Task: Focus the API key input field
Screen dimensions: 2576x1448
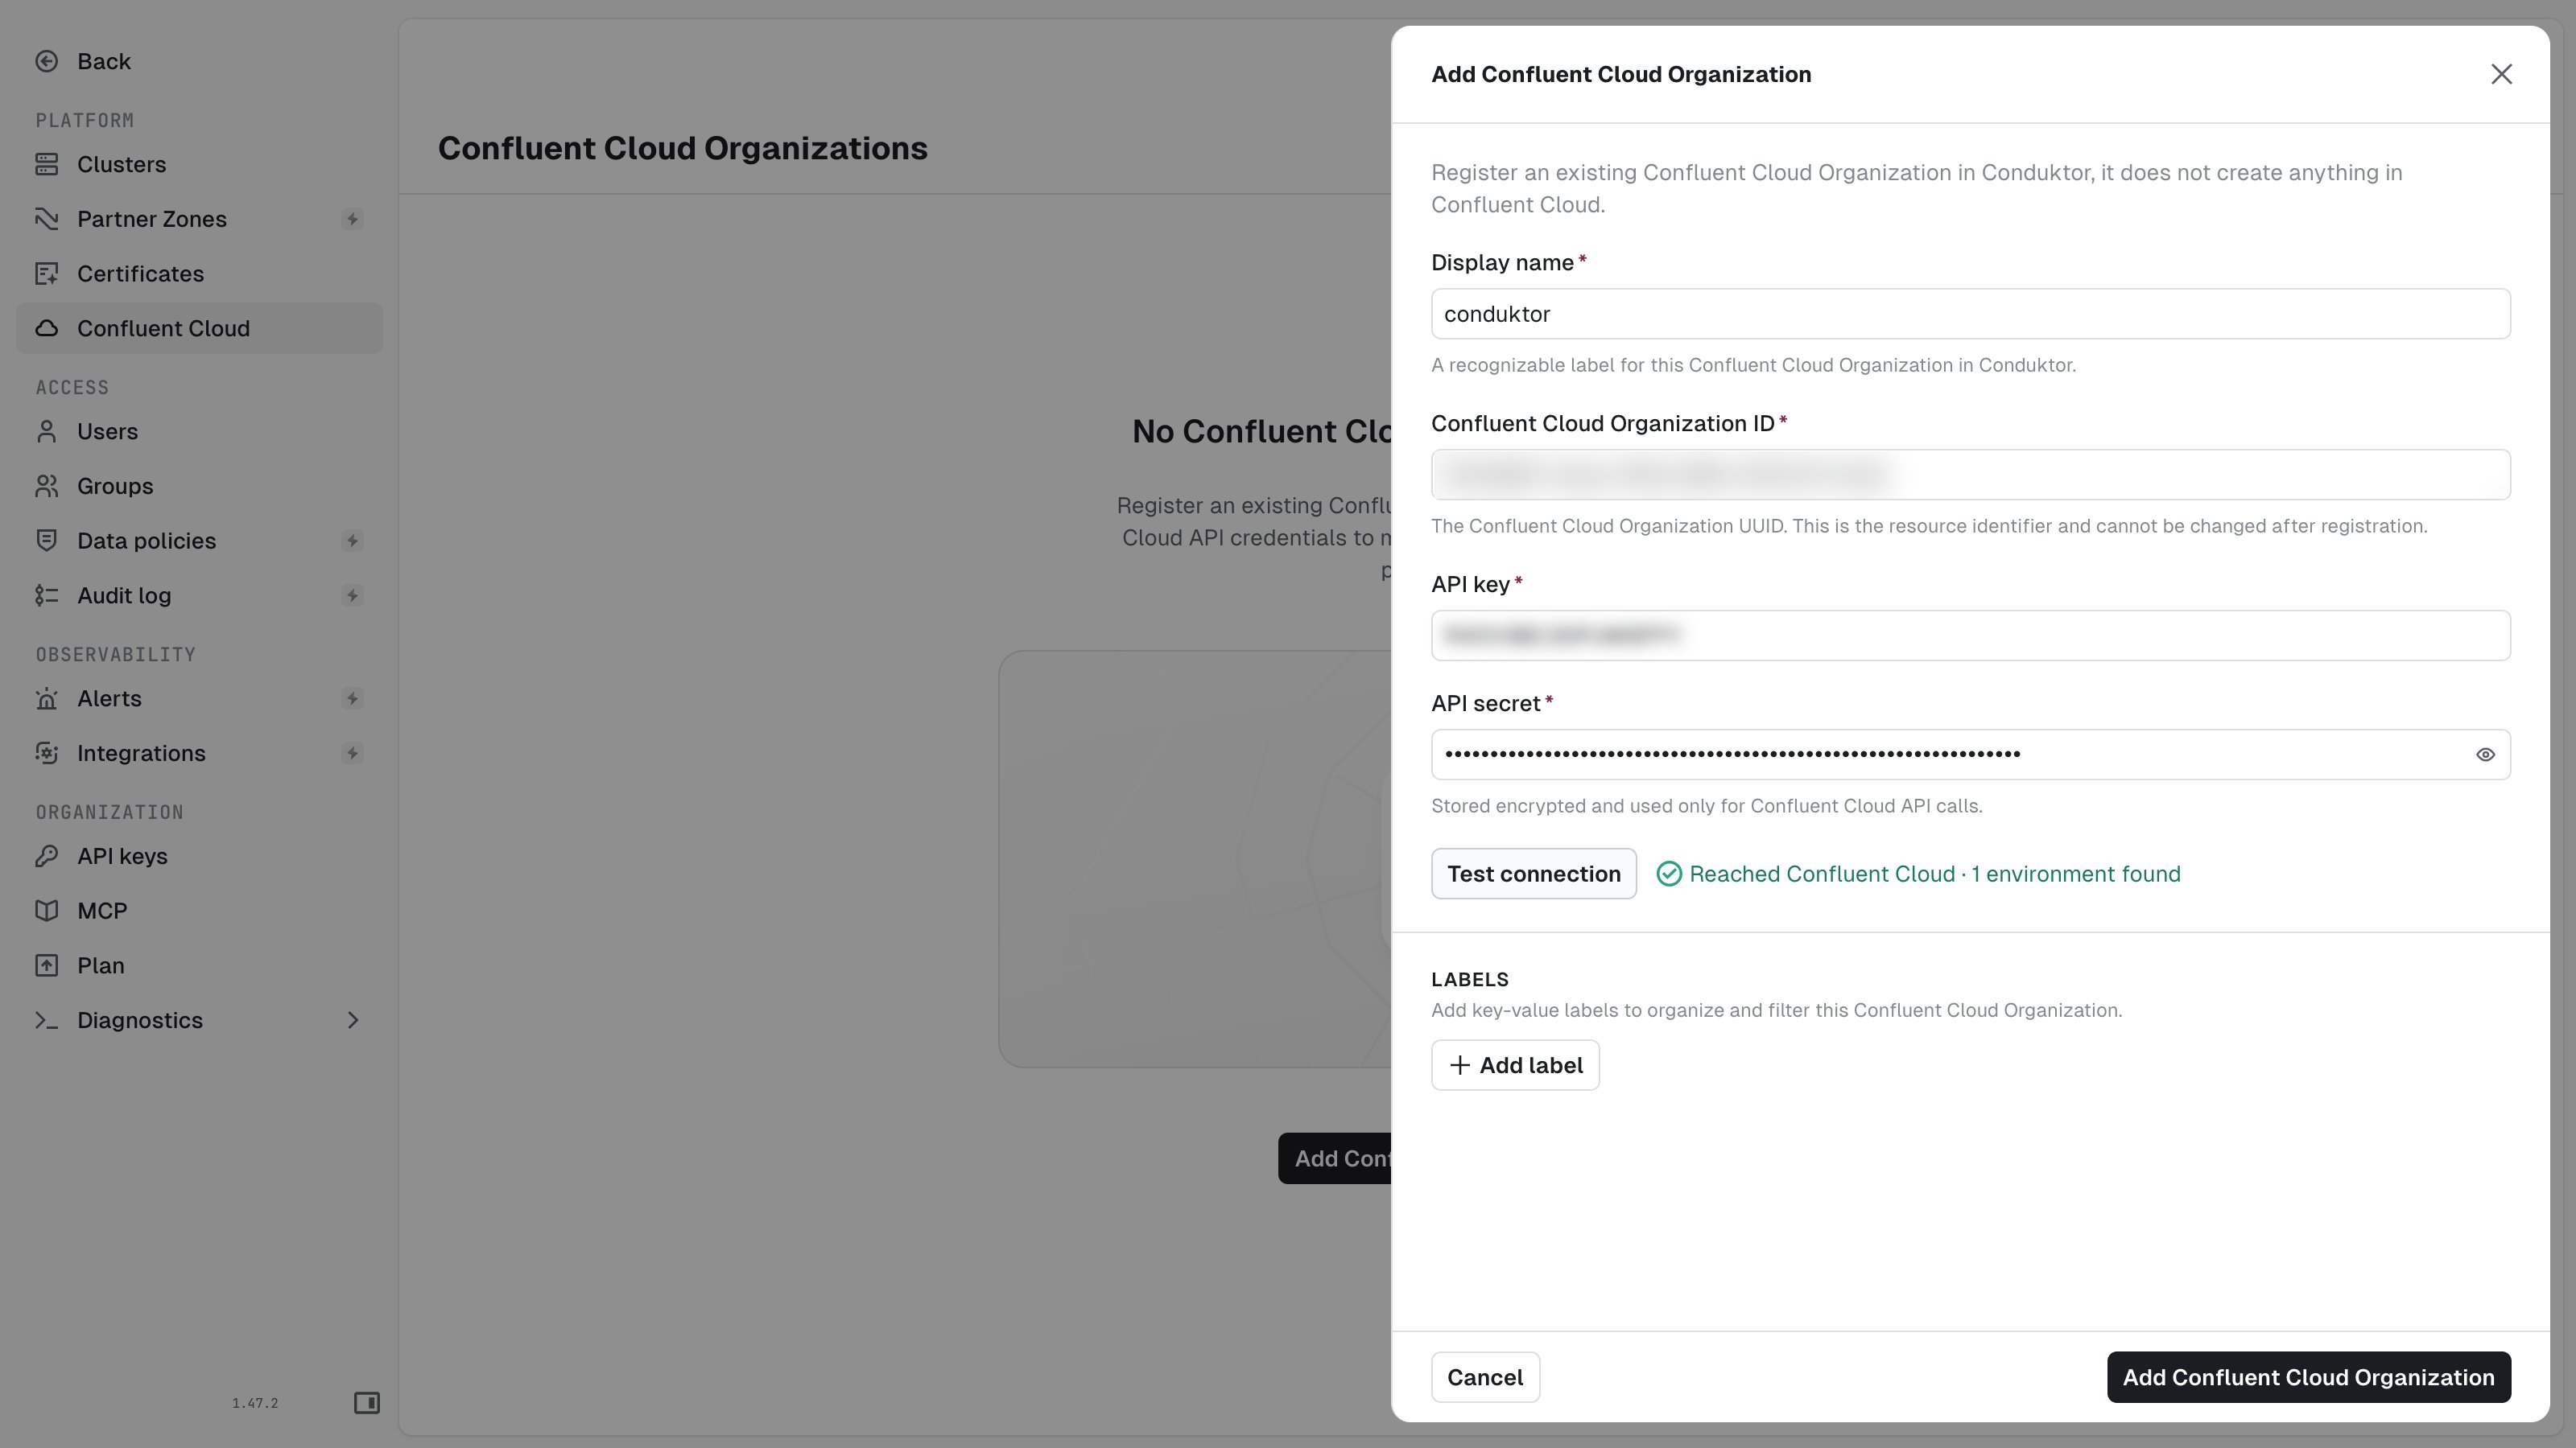Action: tap(1970, 636)
